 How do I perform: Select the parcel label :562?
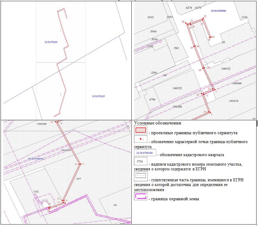tap(176, 48)
